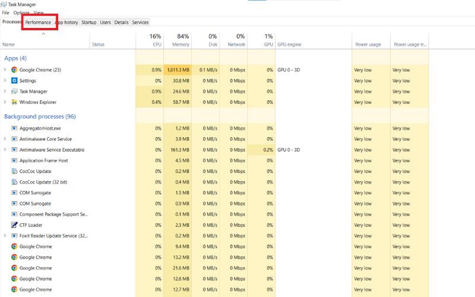Switch to the Users tab
The image size is (475, 297).
[x=106, y=22]
